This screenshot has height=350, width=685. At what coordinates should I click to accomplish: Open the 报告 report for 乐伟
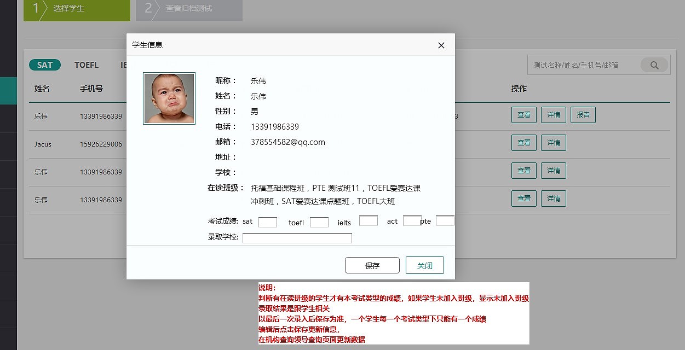click(x=583, y=115)
